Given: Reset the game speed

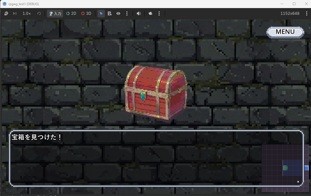Looking at the screenshot, I should pyautogui.click(x=39, y=13).
